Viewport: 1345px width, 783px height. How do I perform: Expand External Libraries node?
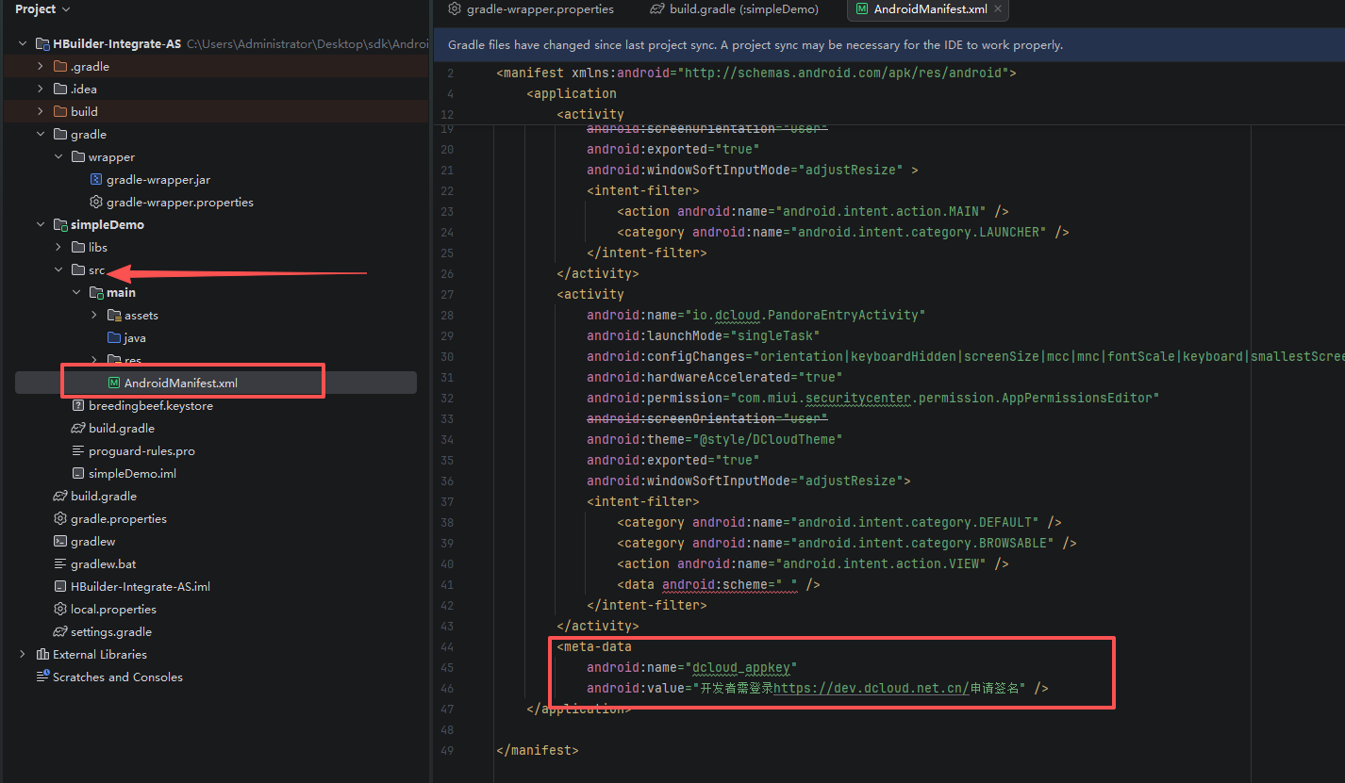pyautogui.click(x=23, y=655)
